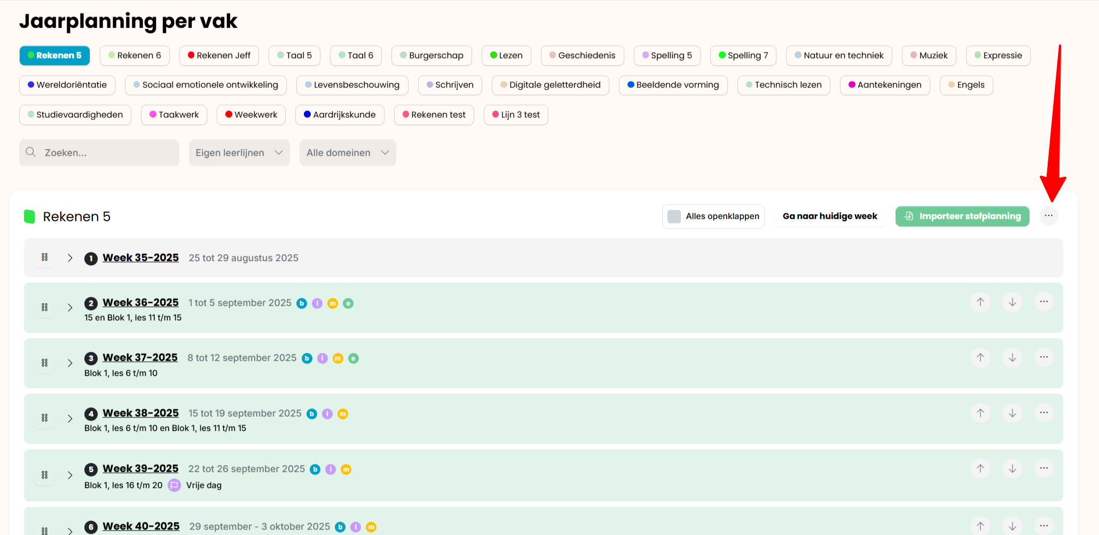1099x535 pixels.
Task: Open the three-dots menu for Rekenen 5
Action: pos(1049,216)
